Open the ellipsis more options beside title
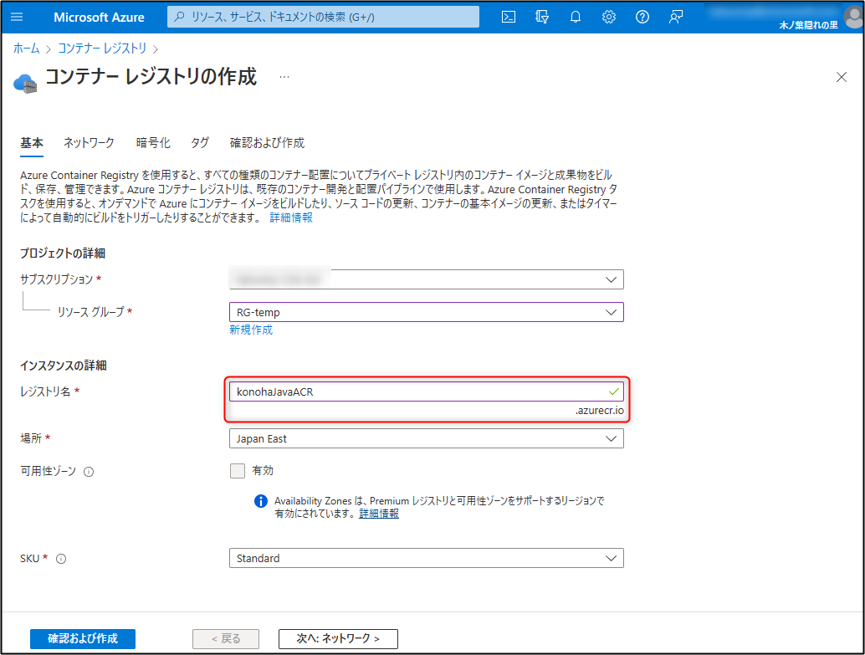 (x=284, y=77)
